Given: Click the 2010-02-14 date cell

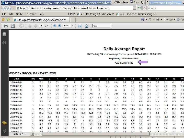Looking at the screenshot, I should click(x=16, y=83).
